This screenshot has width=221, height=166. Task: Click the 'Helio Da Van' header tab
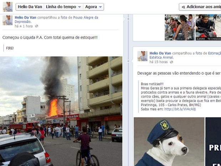point(30,7)
